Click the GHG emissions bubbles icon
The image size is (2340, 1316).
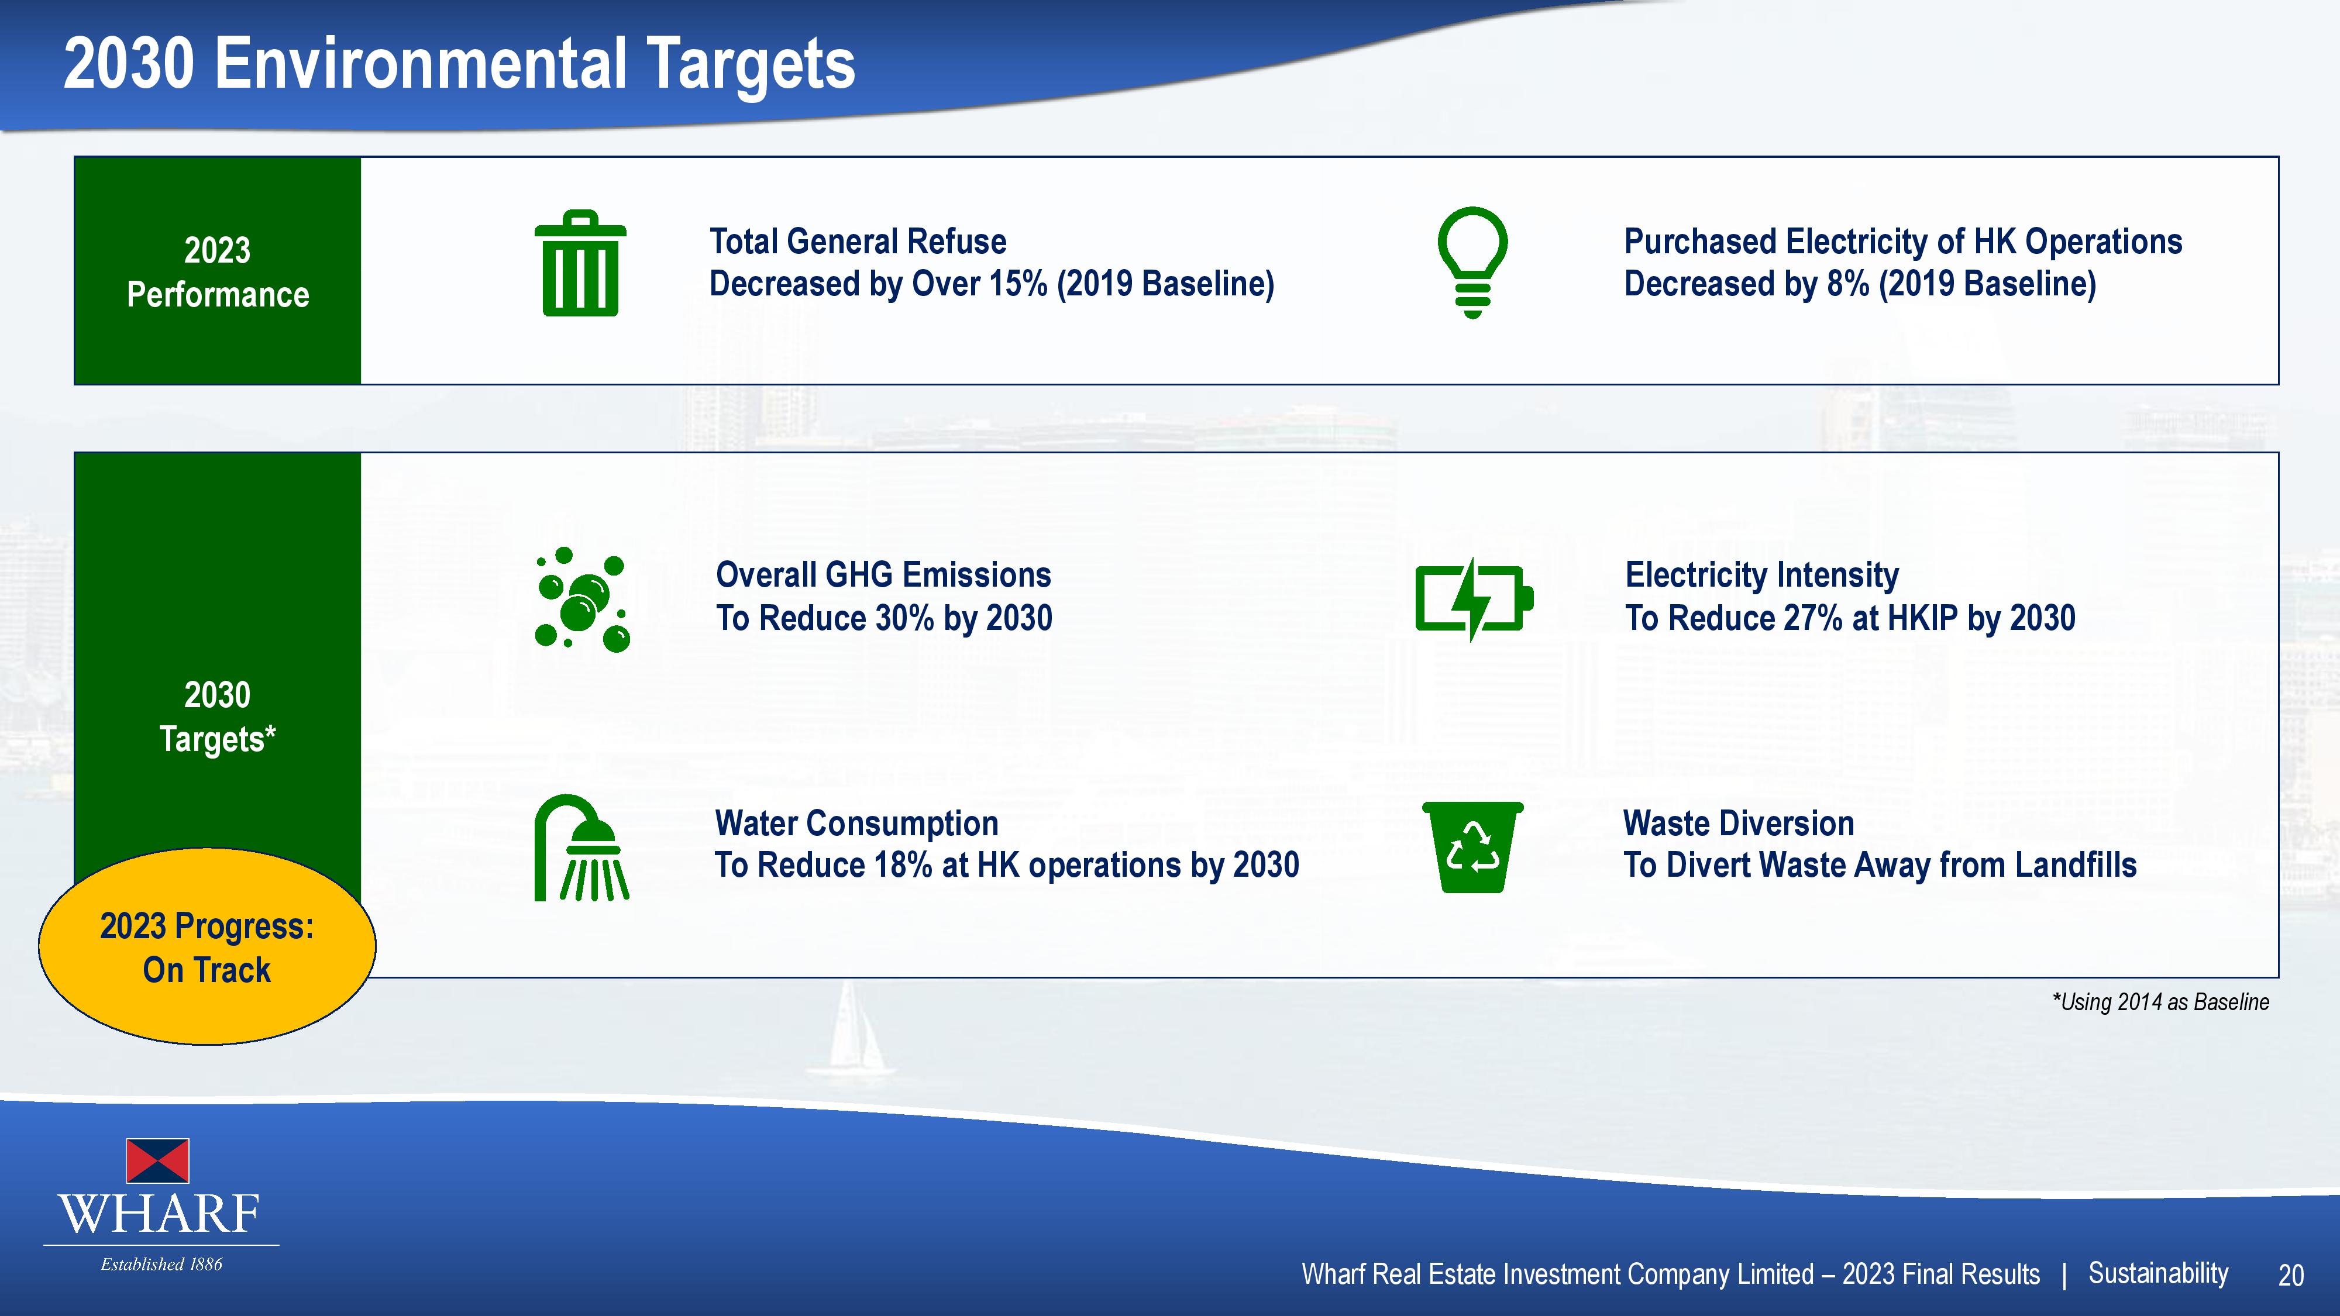(x=582, y=600)
